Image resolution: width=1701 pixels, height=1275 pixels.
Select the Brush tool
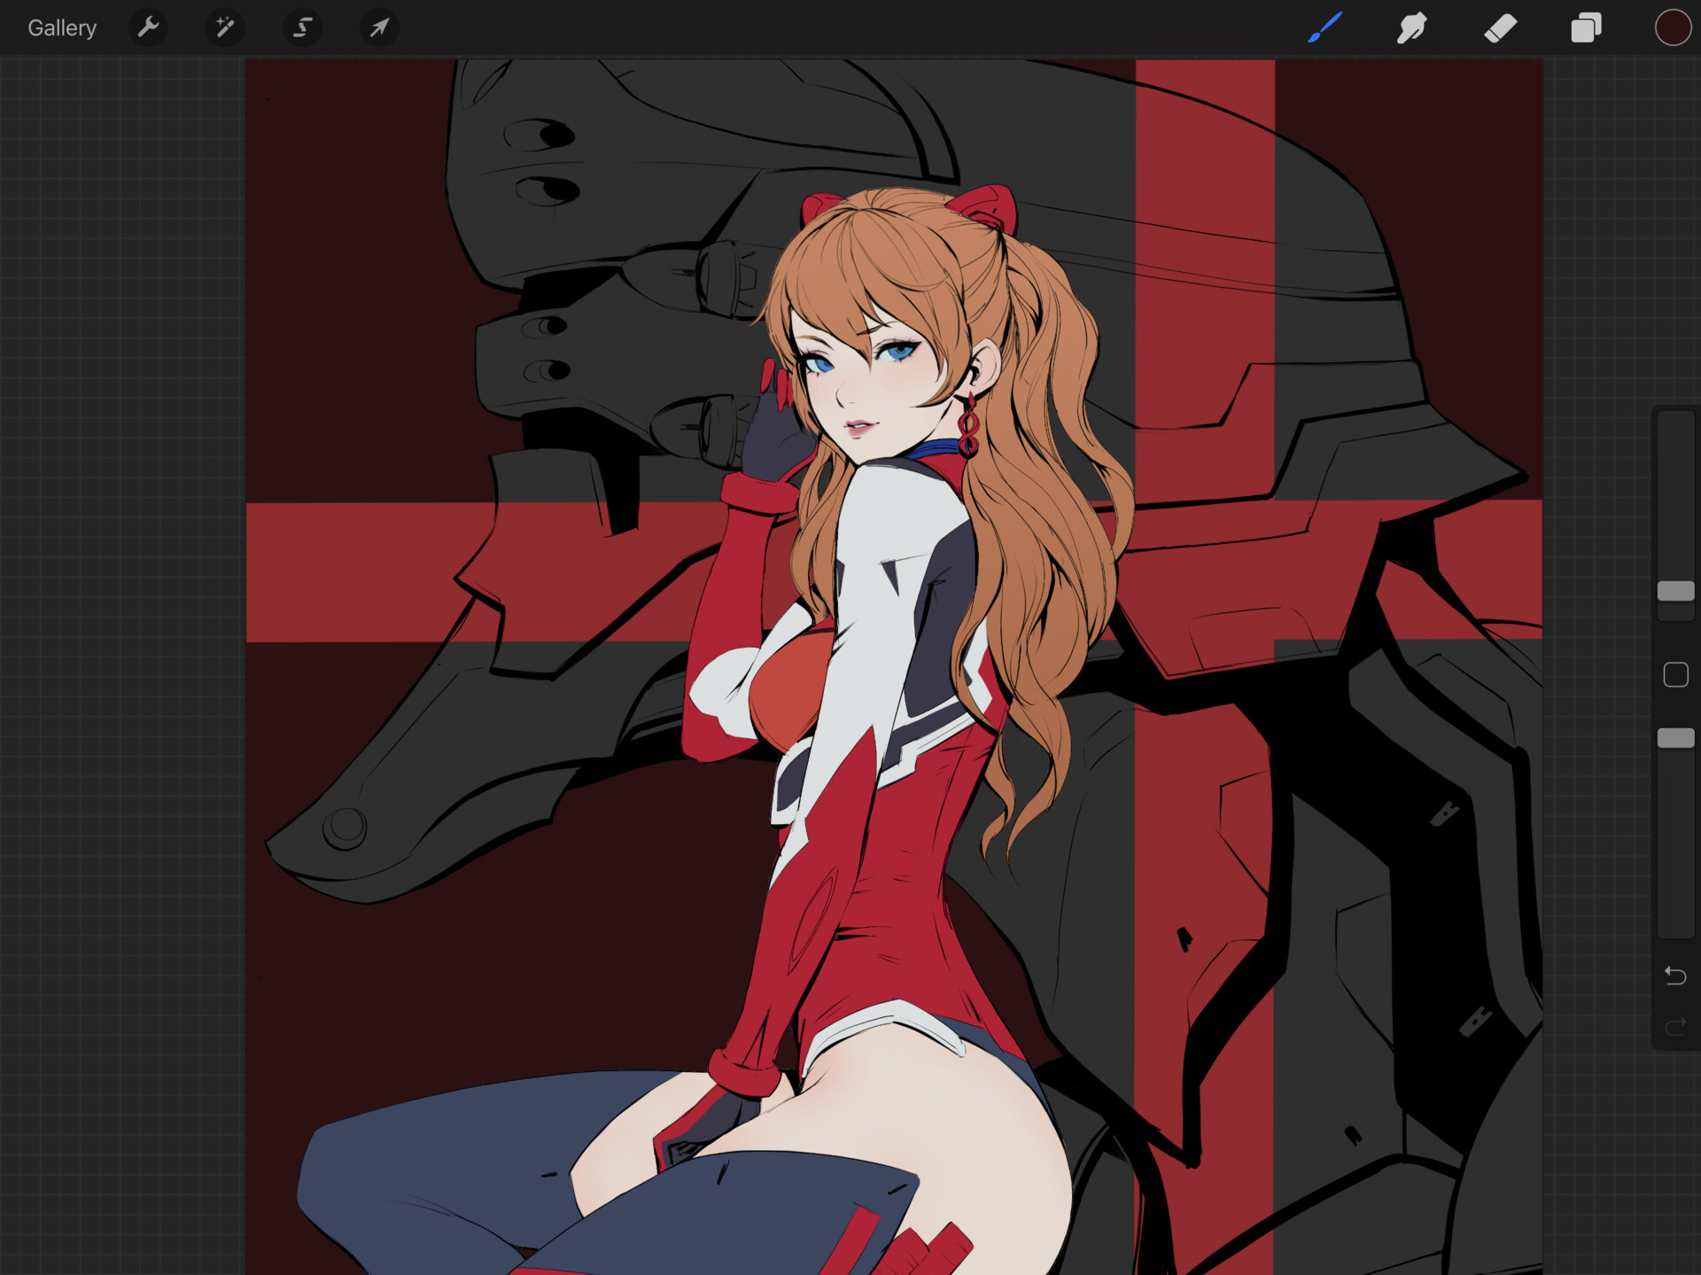point(1325,27)
